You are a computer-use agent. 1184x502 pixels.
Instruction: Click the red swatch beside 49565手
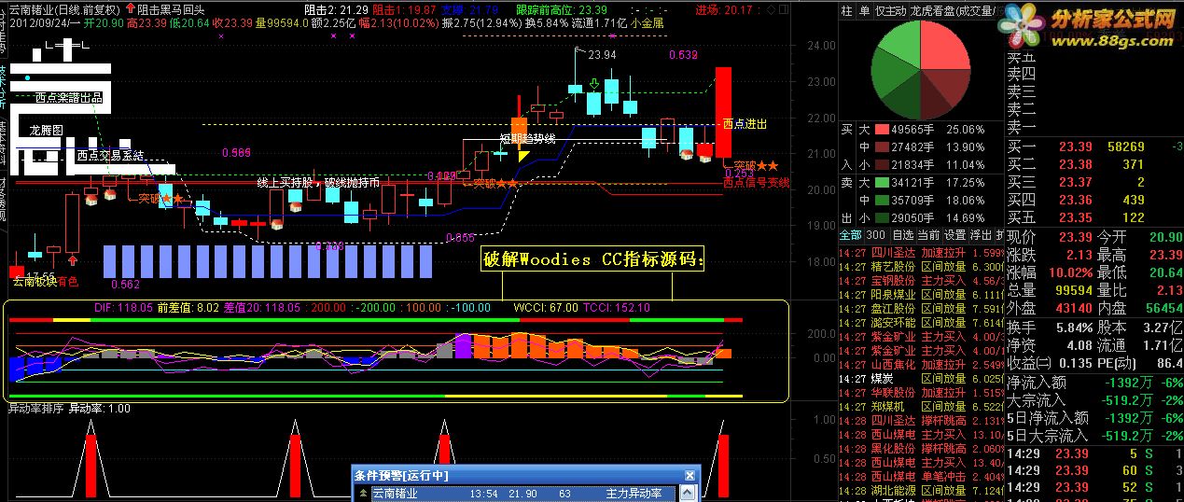881,130
